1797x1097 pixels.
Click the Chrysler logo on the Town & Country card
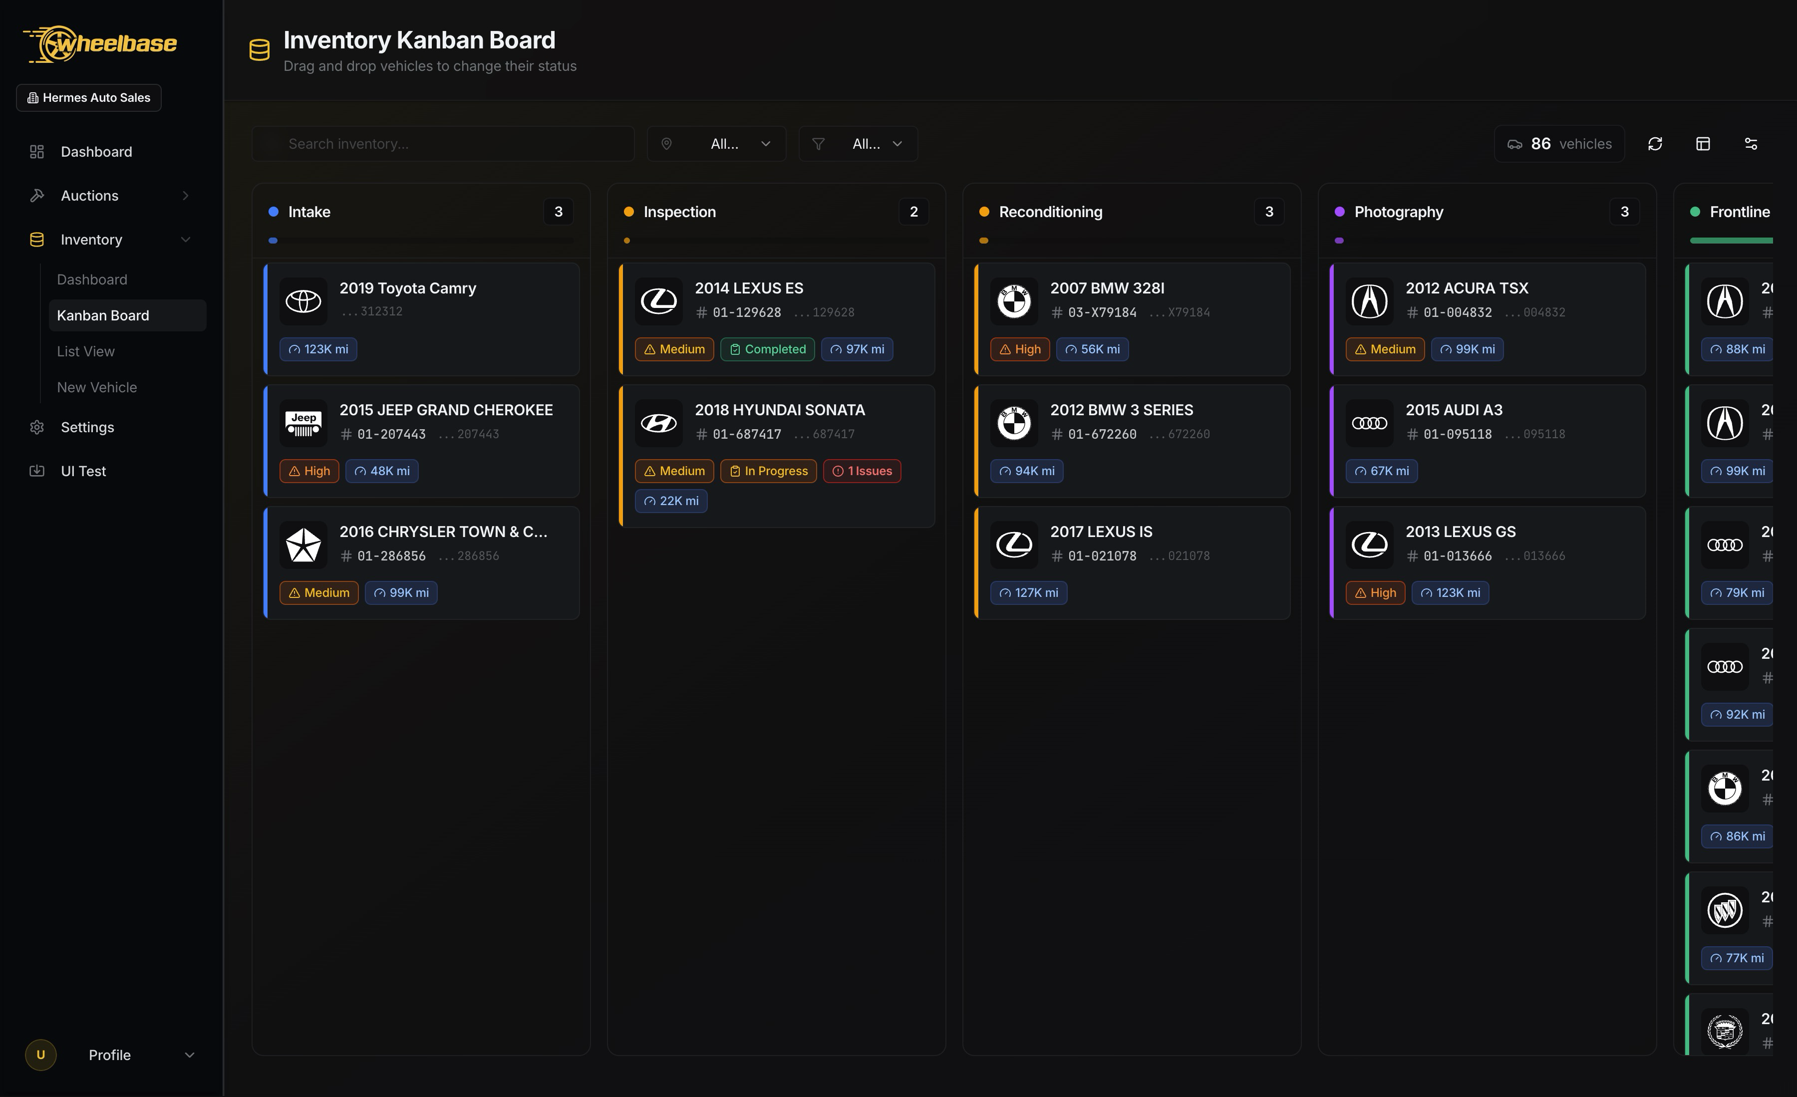pos(303,544)
